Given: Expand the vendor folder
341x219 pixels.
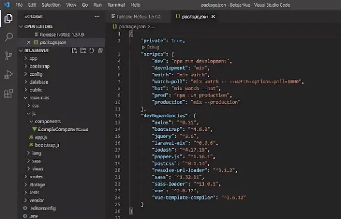Looking at the screenshot, I should (x=25, y=200).
